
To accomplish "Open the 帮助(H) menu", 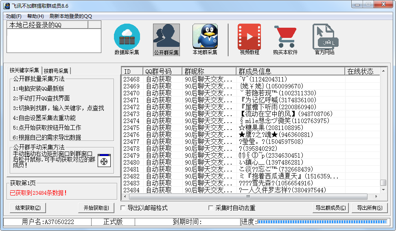I will tap(35, 16).
